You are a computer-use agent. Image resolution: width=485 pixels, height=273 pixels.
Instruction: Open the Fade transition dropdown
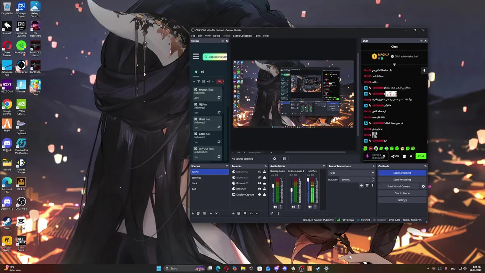[x=351, y=173]
